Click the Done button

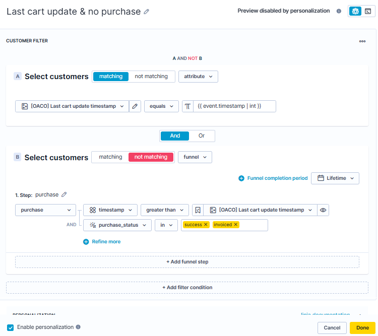(x=362, y=328)
